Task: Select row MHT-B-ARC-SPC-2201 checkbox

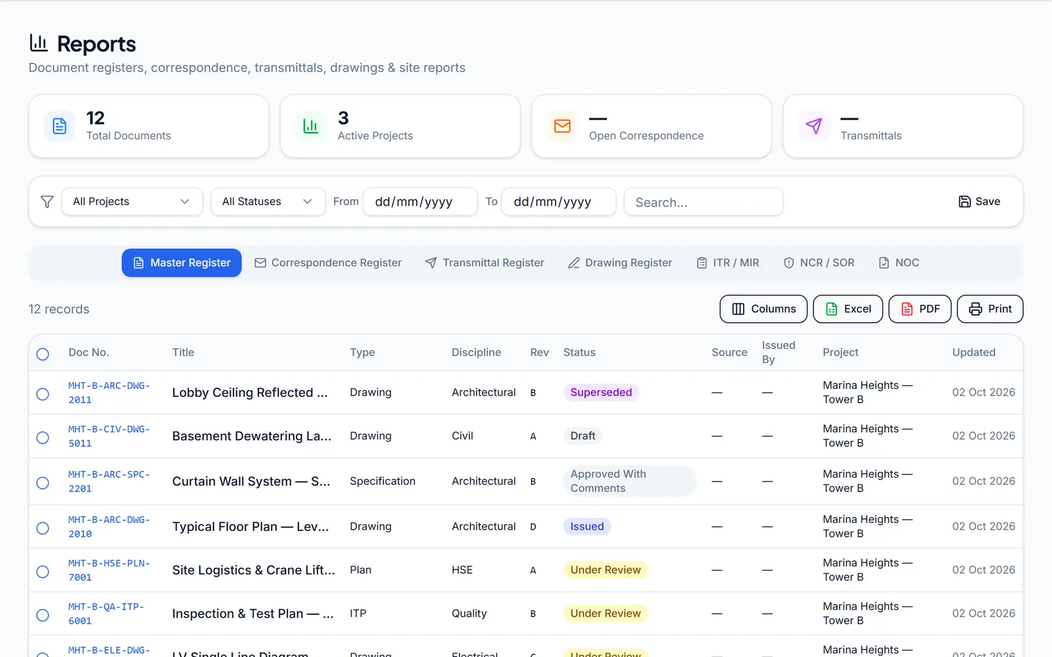Action: 43,483
